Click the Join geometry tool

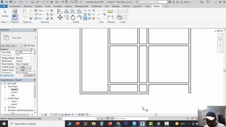point(38,18)
